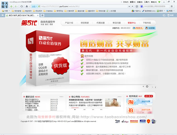Screen dimensions: 177x135
Task: Open the 收藏 favorites star icon
Action: coord(4,11)
